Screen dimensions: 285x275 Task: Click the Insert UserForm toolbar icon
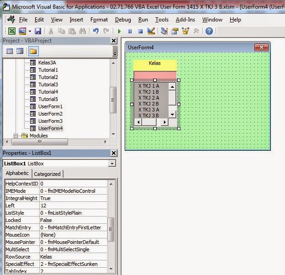click(x=22, y=31)
